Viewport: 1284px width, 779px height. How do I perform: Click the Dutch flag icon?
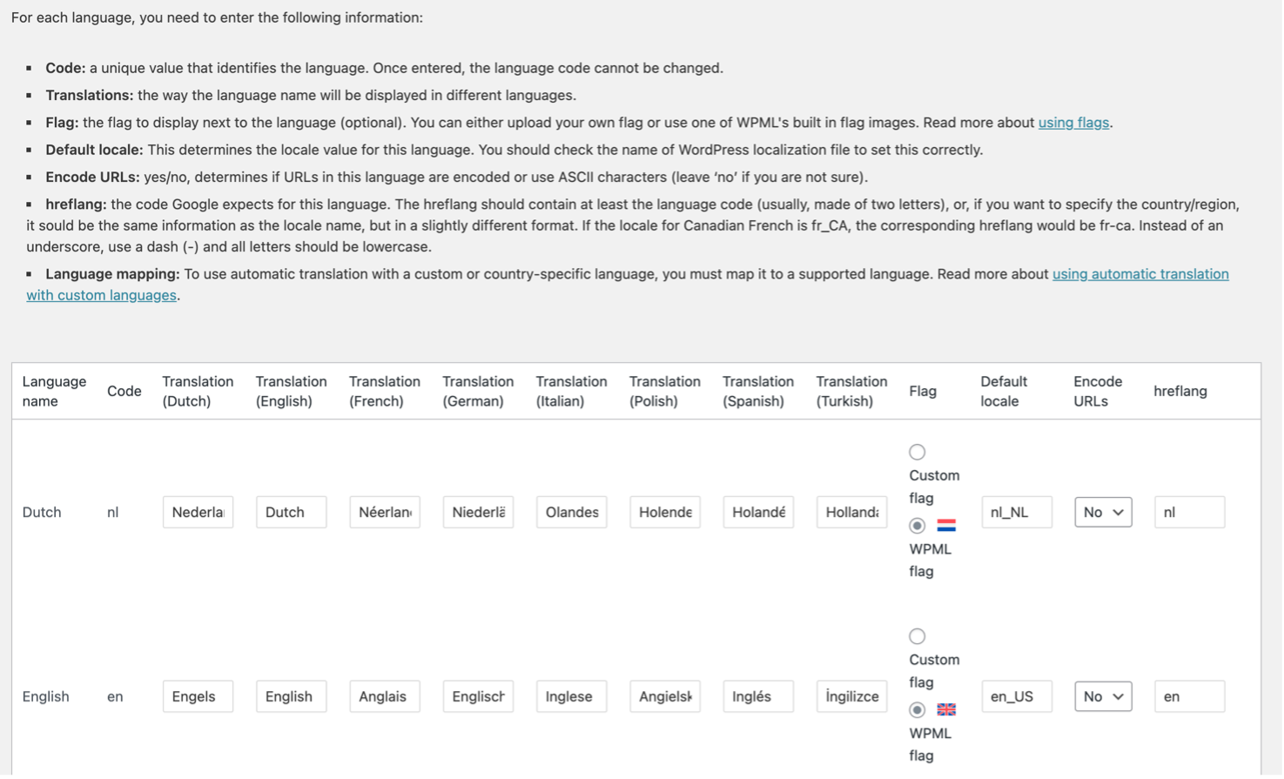click(x=946, y=526)
